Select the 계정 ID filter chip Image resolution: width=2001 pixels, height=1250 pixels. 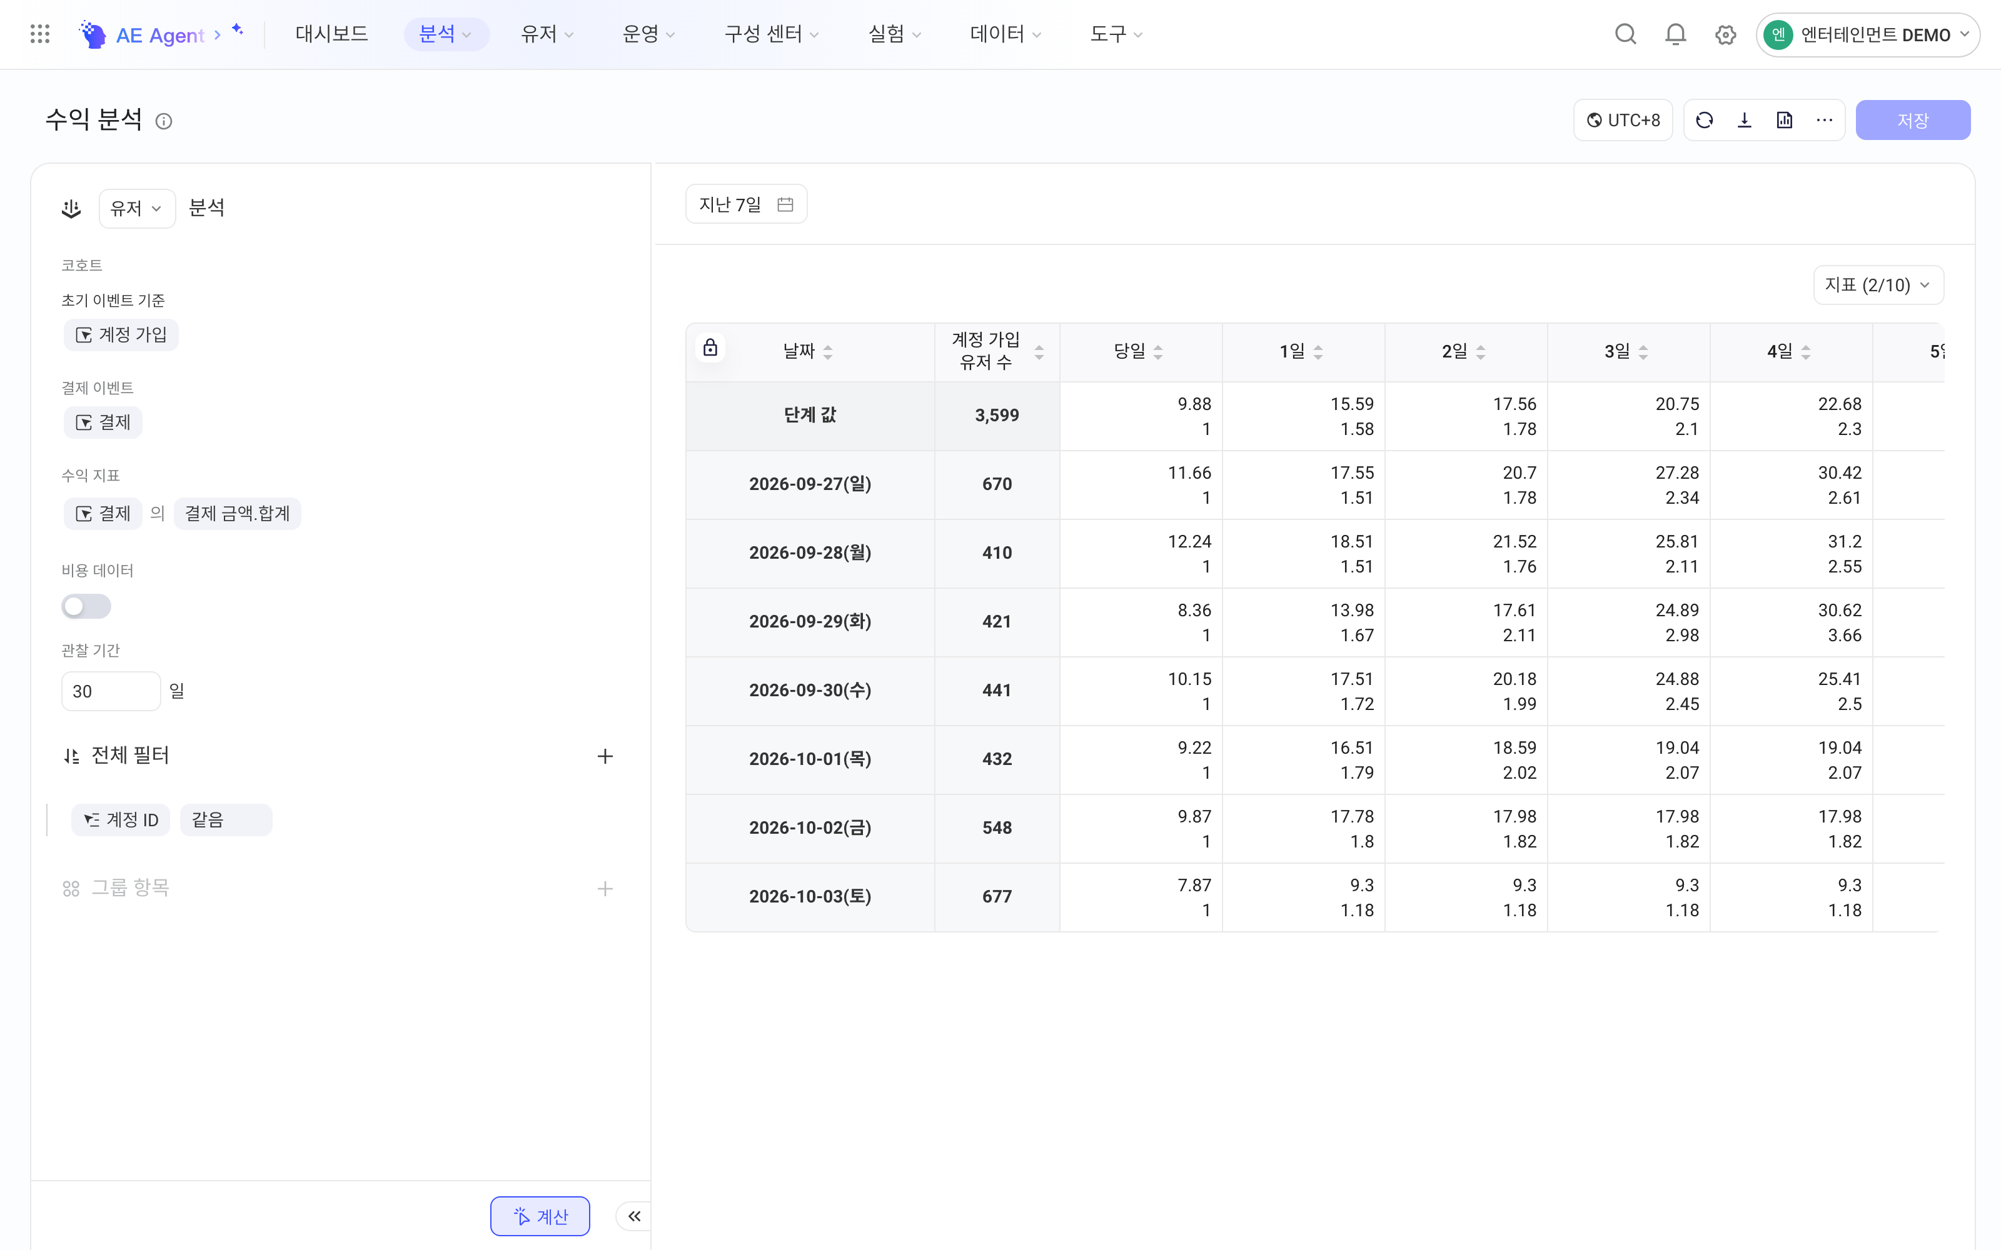pyautogui.click(x=121, y=819)
